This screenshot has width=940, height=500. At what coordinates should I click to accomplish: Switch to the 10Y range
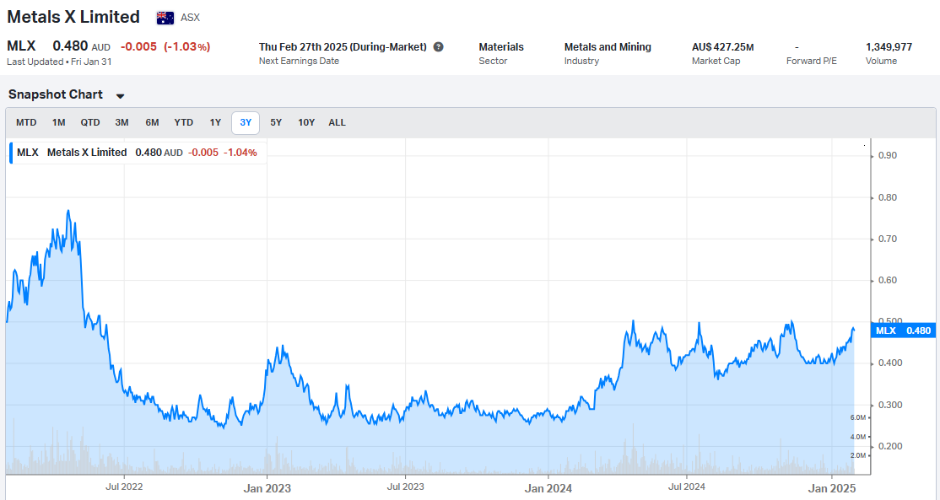(306, 123)
